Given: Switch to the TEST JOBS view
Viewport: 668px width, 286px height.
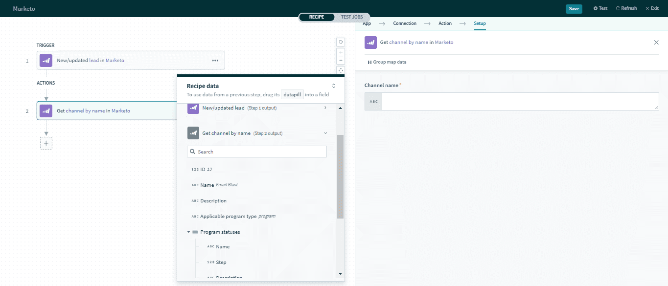Looking at the screenshot, I should 352,17.
